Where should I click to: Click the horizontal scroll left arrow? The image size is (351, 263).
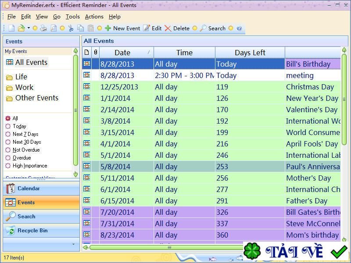coord(86,247)
